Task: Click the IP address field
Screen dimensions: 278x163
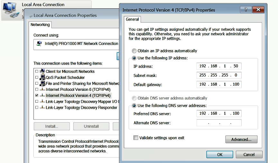Action: coord(219,66)
